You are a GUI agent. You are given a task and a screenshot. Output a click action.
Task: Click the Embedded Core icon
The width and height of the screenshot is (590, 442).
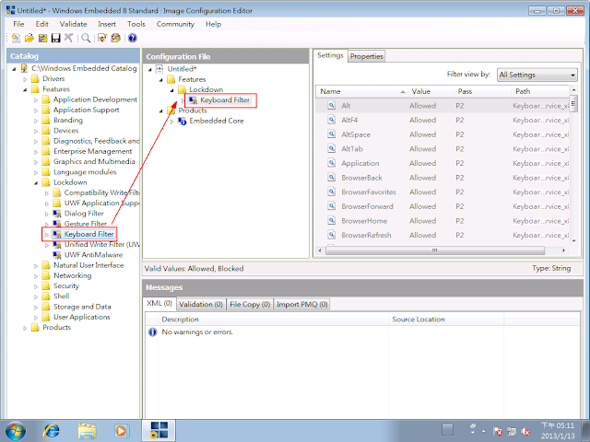click(183, 121)
